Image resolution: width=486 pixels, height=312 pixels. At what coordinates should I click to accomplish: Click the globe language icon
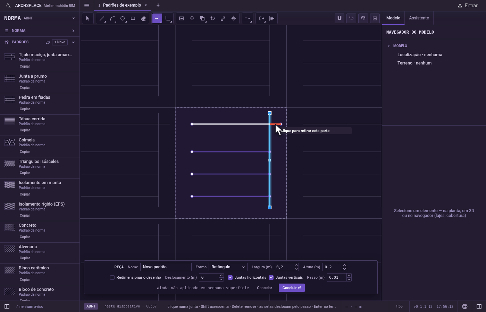[465, 306]
